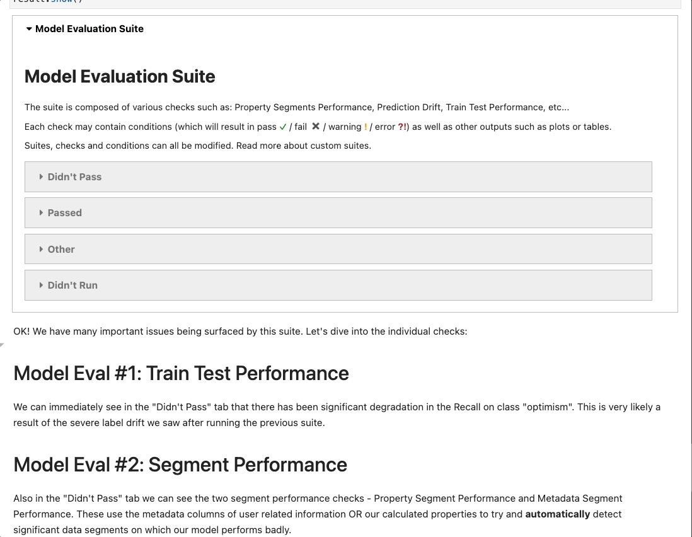692x537 pixels.
Task: Click the 'OK! We have many important issues' paragraph
Action: click(240, 332)
